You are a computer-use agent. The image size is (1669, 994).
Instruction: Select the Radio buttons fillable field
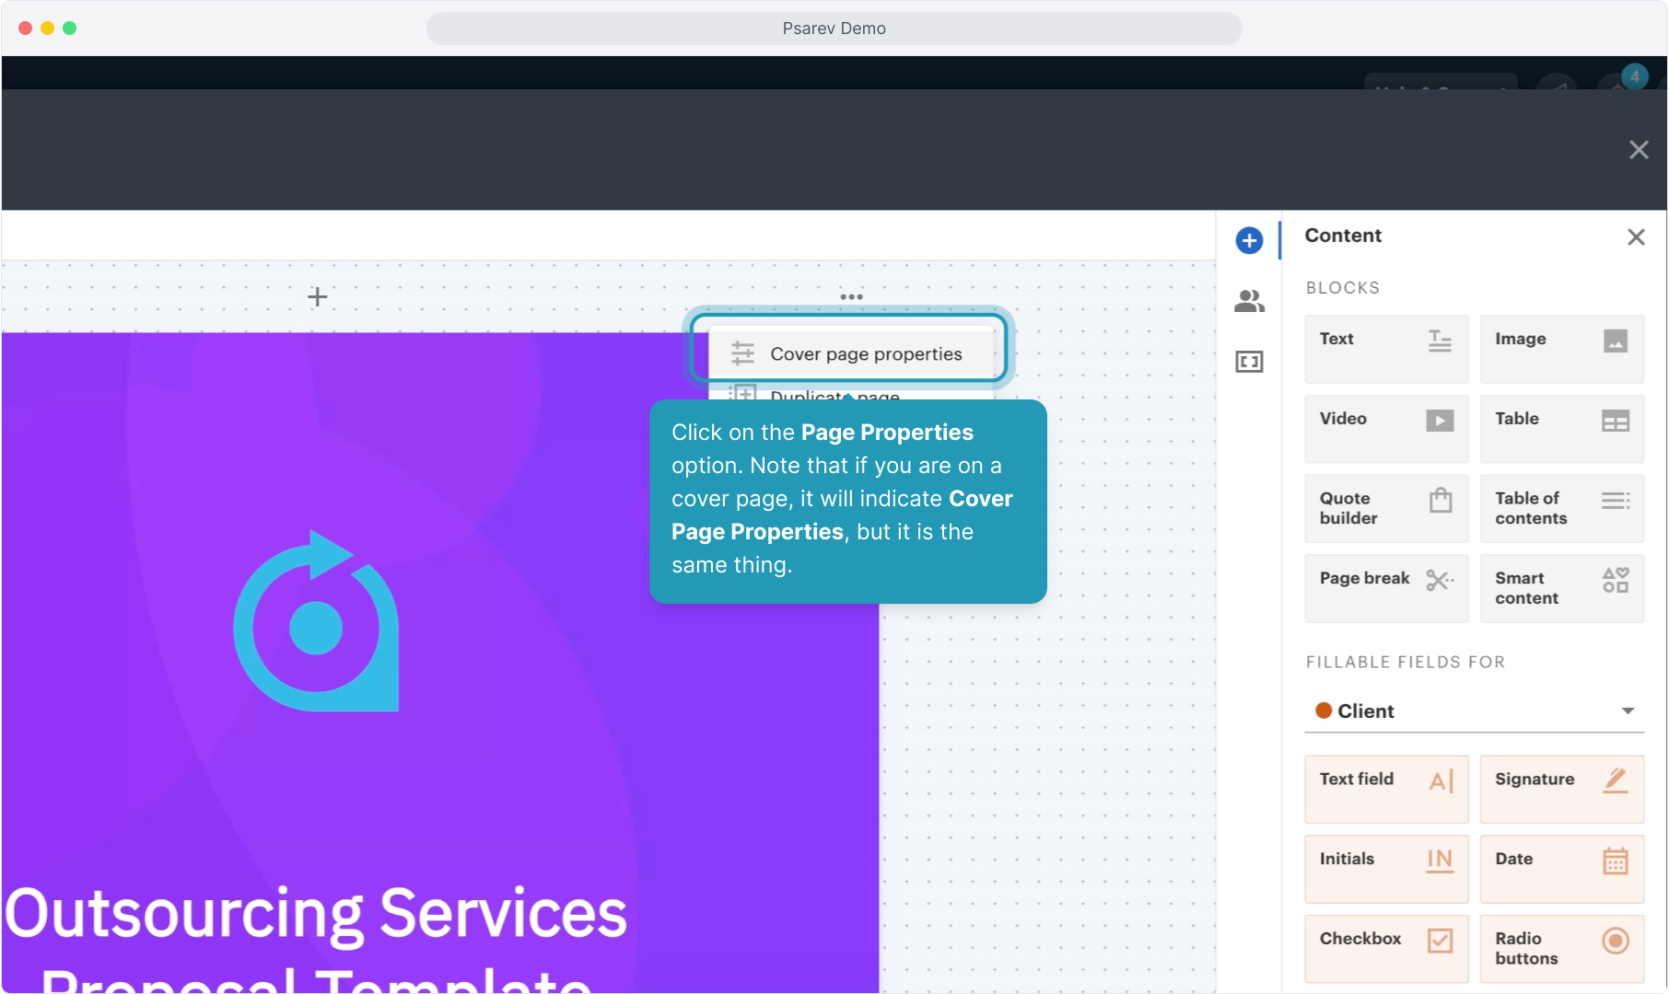pos(1561,949)
